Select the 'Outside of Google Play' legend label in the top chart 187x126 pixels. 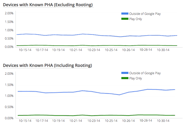point(145,14)
